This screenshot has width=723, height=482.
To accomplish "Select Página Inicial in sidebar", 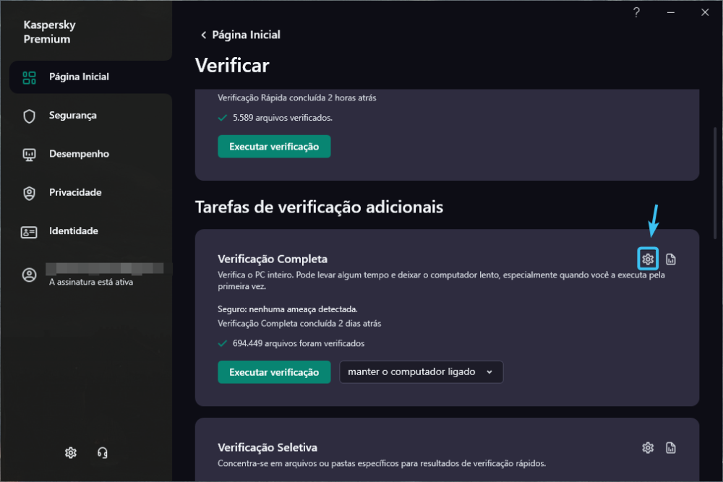I will click(x=79, y=77).
